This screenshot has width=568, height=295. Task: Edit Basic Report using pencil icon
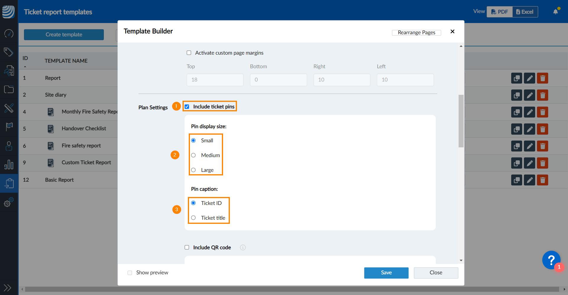pos(530,180)
